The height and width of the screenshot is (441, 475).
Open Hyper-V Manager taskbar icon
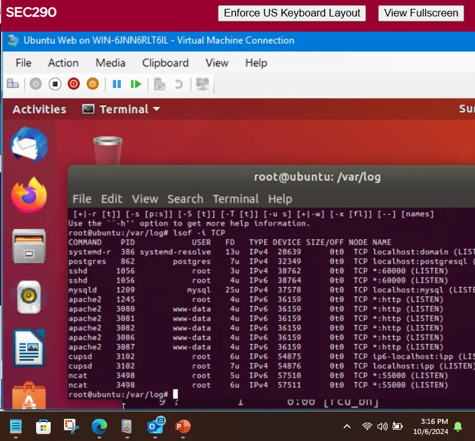click(x=127, y=426)
